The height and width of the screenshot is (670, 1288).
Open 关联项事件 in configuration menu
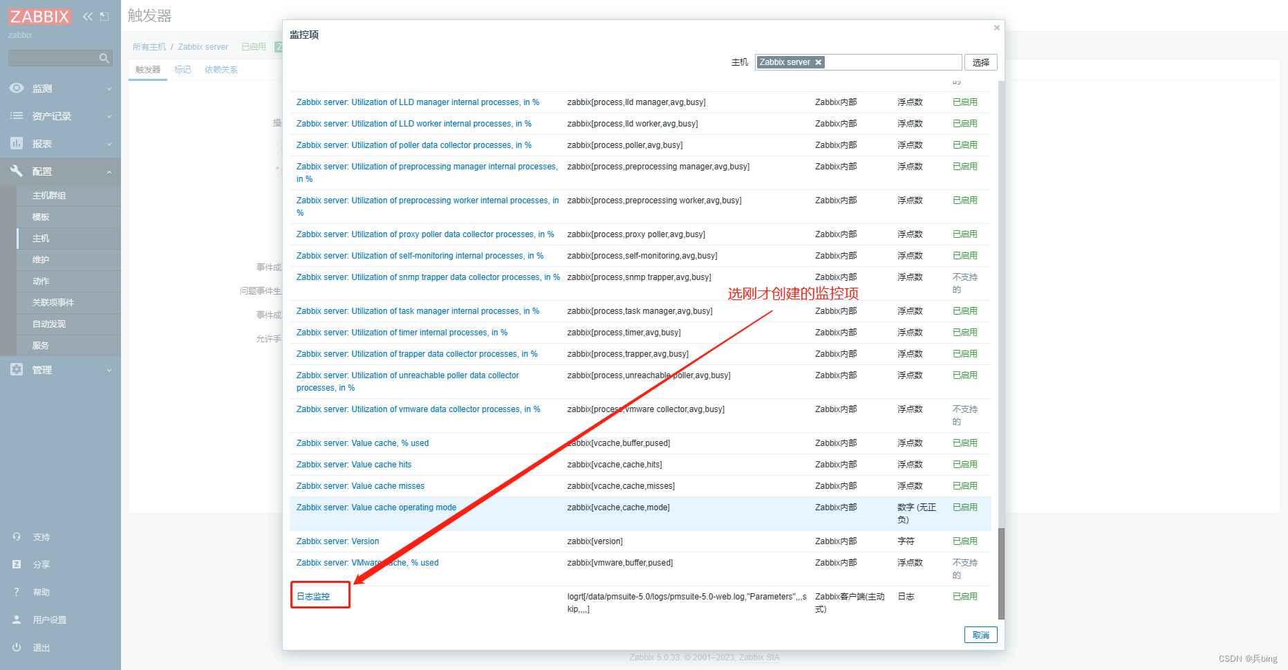53,303
